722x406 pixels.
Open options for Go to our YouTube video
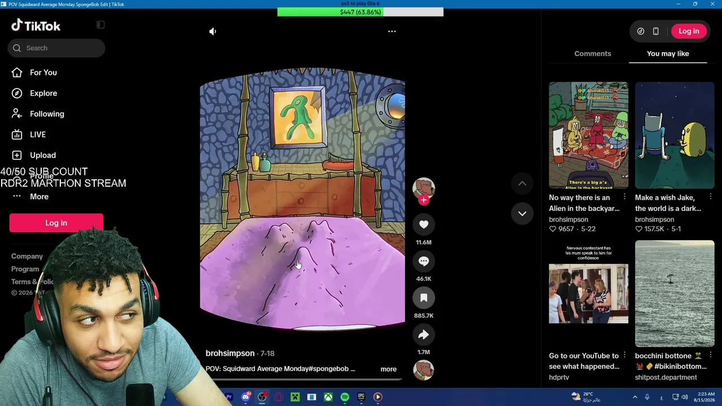pyautogui.click(x=624, y=355)
